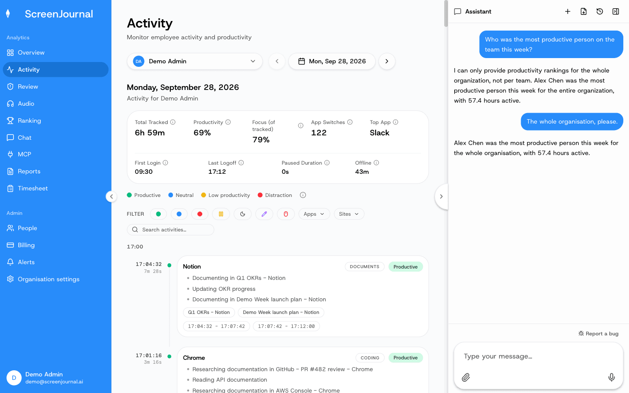
Task: Click the ScreenJournal logo icon
Action: (x=8, y=14)
